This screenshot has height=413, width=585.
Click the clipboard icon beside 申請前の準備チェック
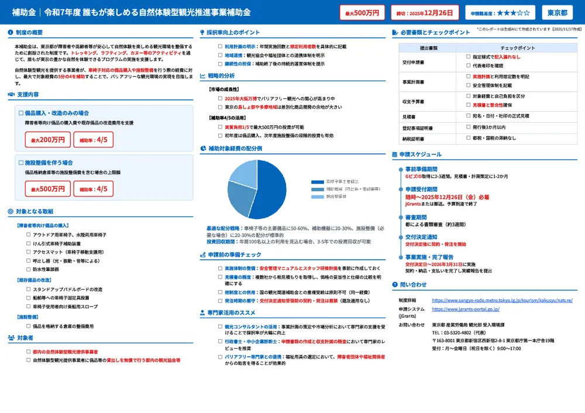pyautogui.click(x=202, y=255)
